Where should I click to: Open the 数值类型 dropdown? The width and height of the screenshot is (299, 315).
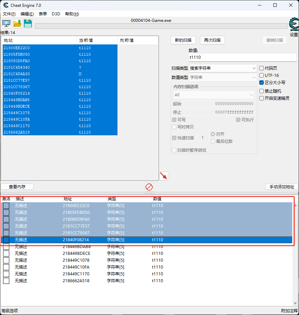(223, 77)
